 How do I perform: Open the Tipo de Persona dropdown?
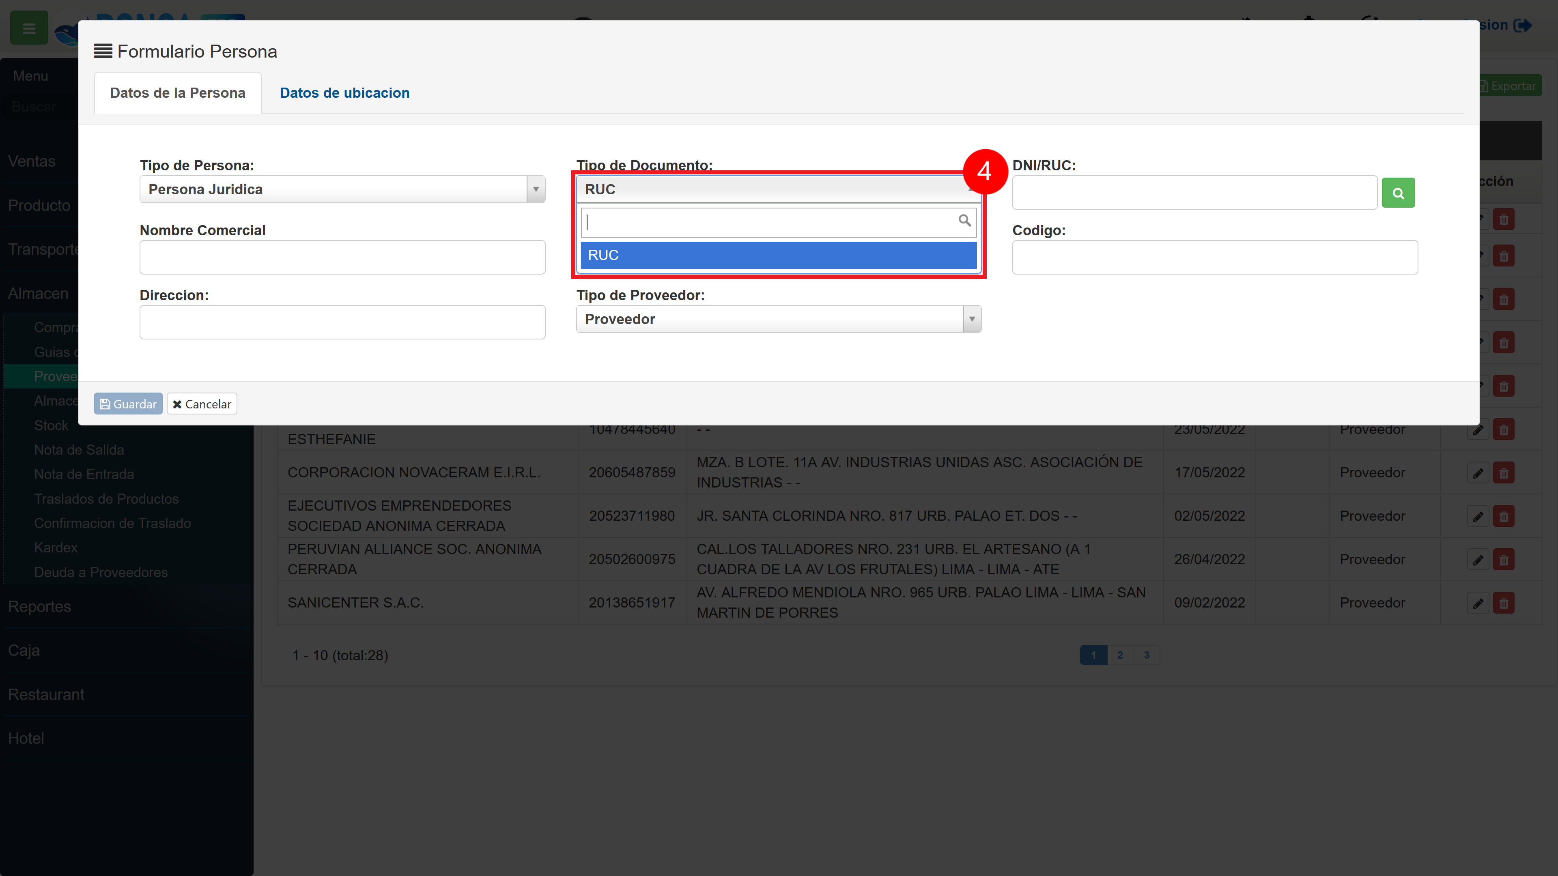point(342,189)
